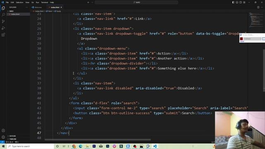The image size is (265, 149).
Task: Open Task View on the taskbar
Action: pyautogui.click(x=64, y=146)
